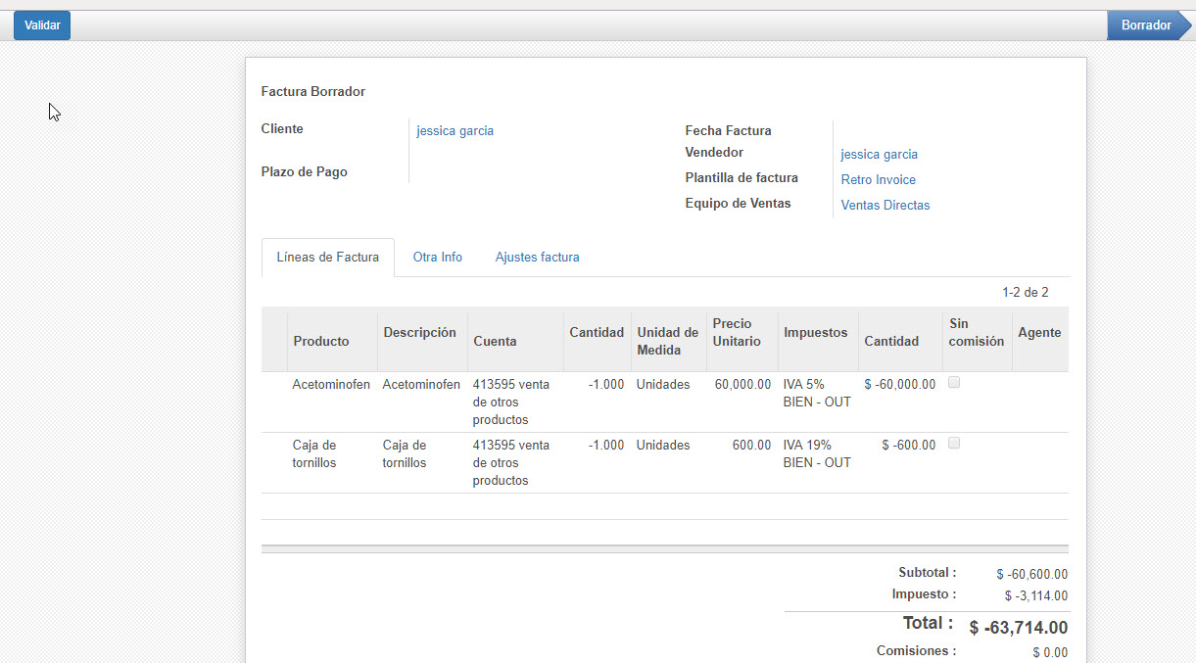
Task: Click the Validar button
Action: (42, 25)
